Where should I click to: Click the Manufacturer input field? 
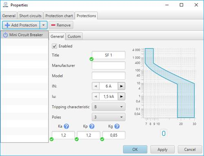tap(109, 65)
